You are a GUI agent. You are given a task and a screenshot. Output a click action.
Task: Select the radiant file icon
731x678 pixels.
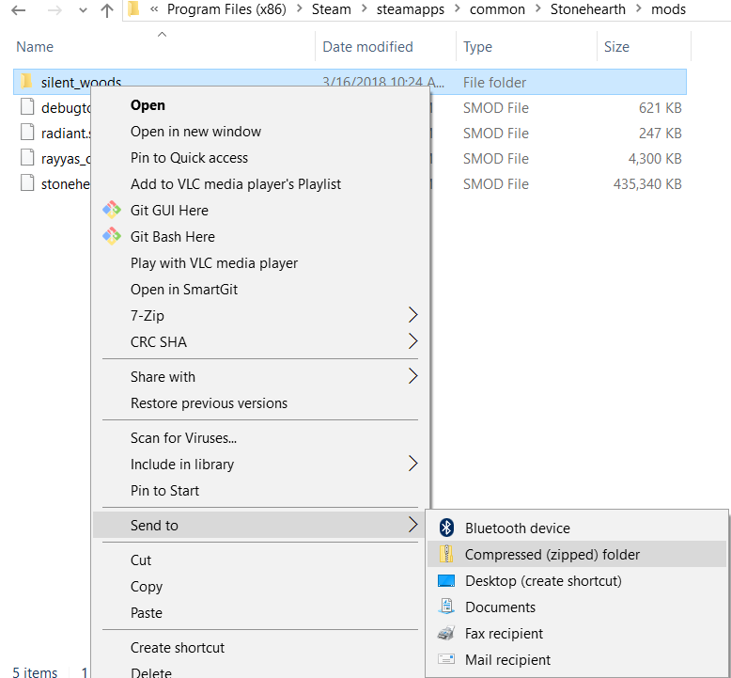(27, 132)
